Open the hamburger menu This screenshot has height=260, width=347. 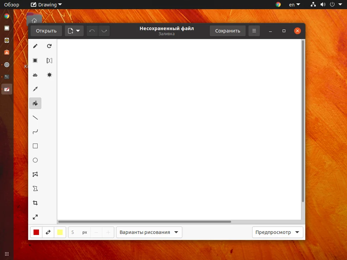pos(254,30)
